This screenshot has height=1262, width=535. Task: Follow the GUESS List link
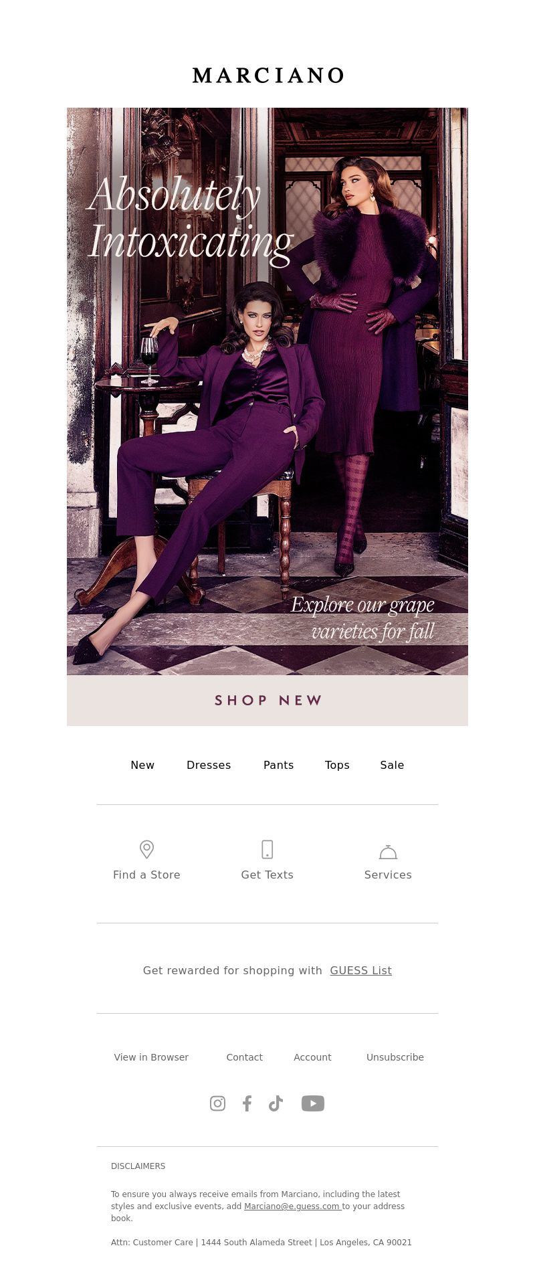click(x=360, y=970)
